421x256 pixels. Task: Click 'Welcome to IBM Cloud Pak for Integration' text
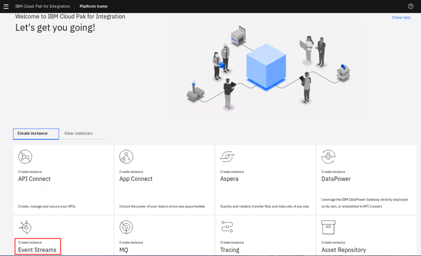click(x=70, y=17)
